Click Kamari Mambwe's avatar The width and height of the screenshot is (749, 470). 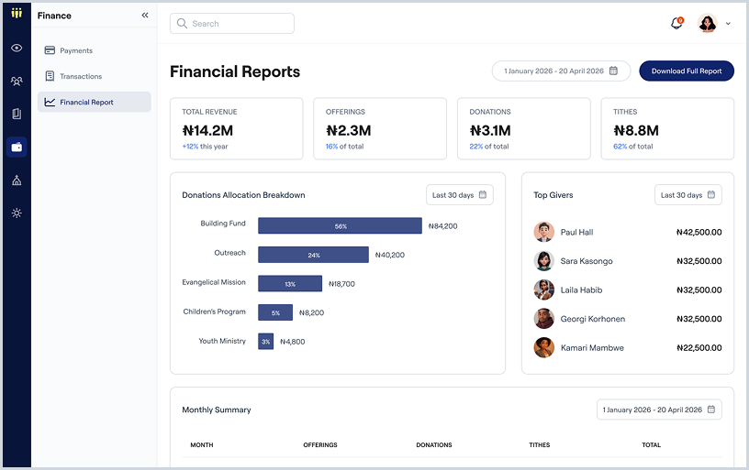(544, 347)
